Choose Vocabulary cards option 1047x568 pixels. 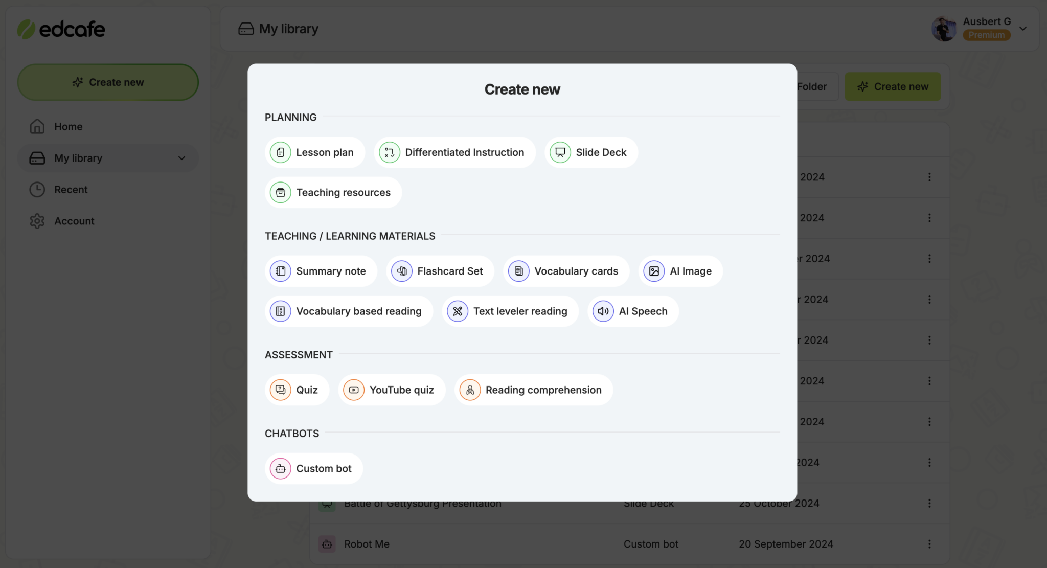coord(566,271)
